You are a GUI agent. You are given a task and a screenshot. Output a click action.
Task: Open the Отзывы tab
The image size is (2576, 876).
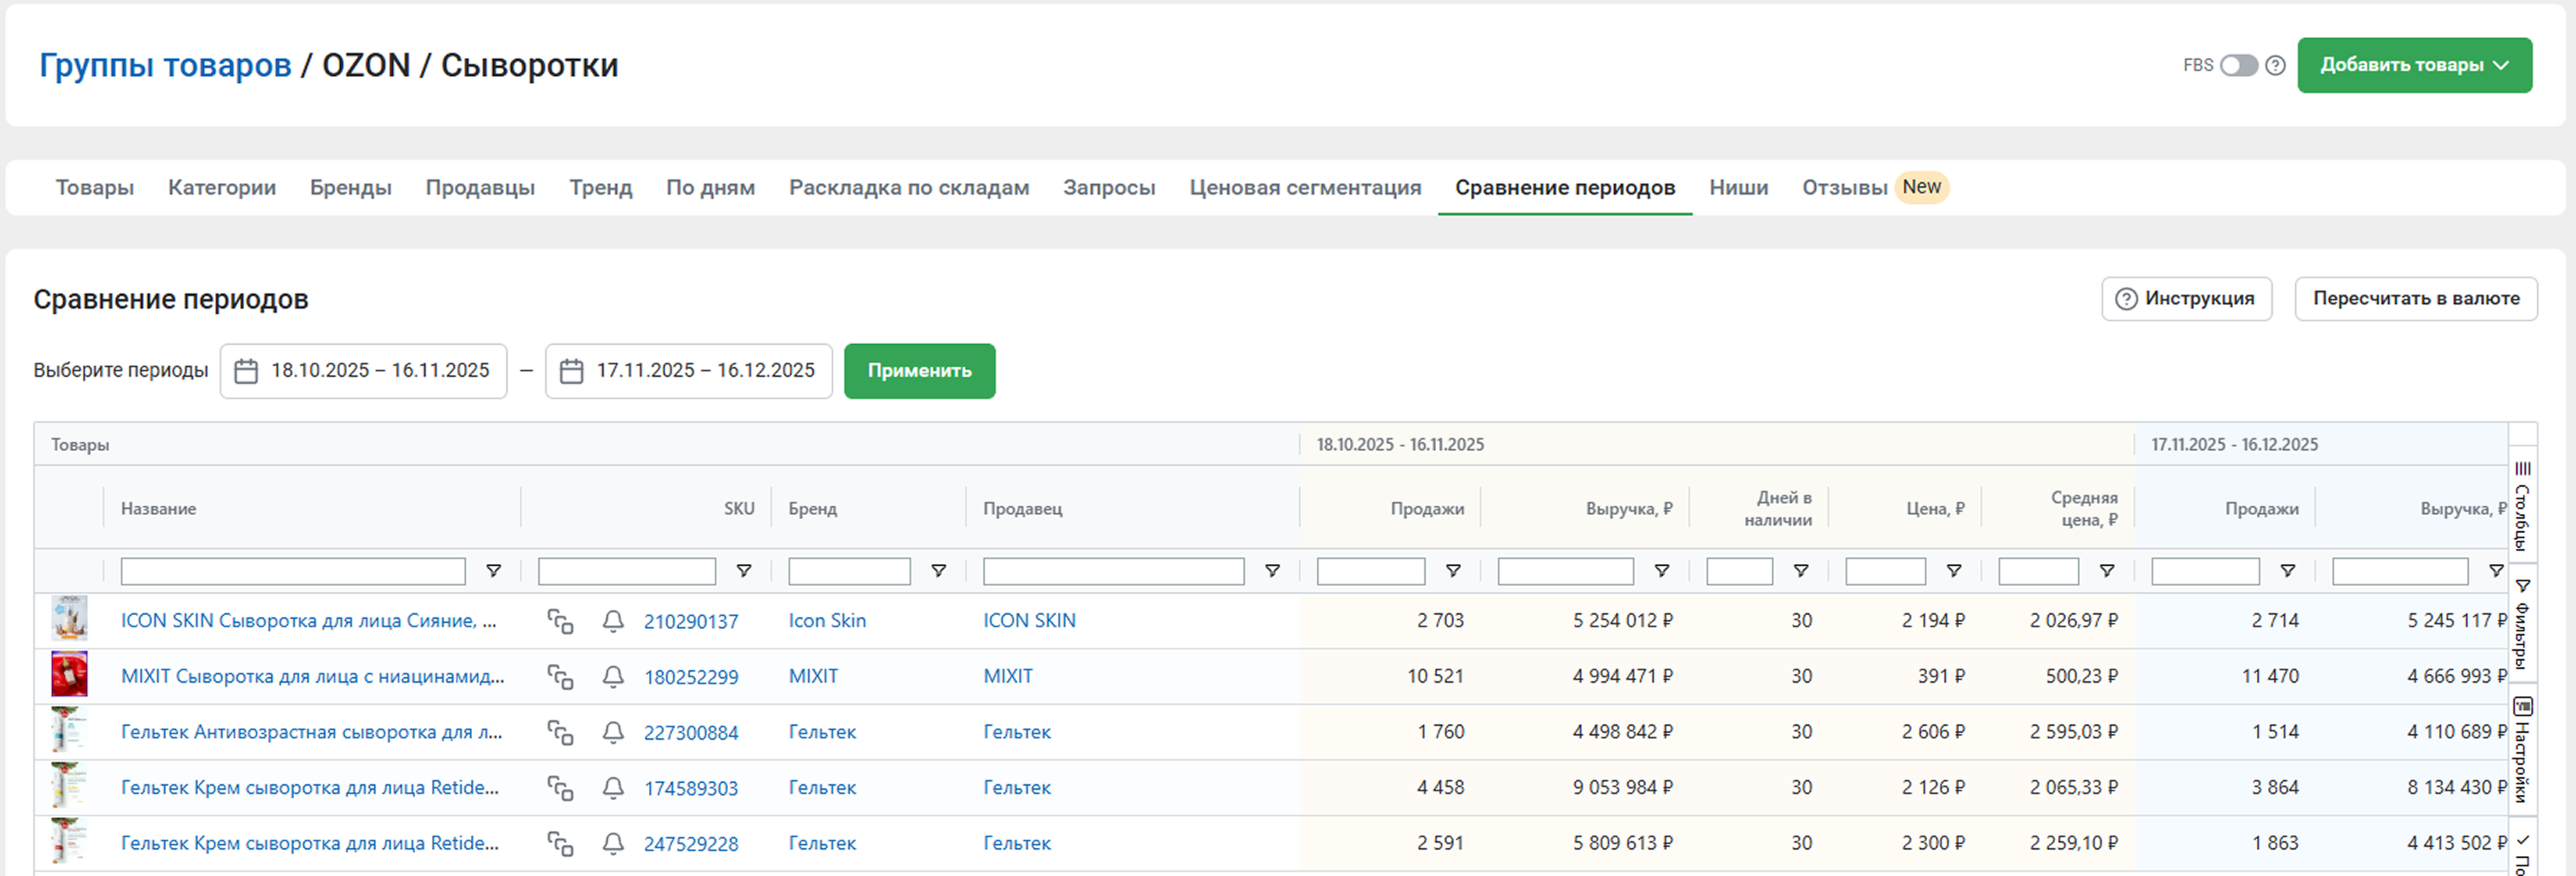coord(1844,187)
